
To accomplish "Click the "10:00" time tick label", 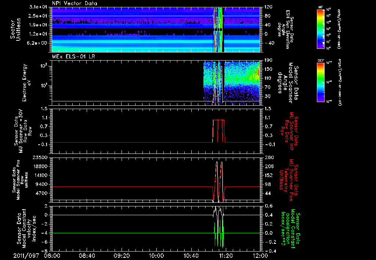I will click(x=156, y=256).
